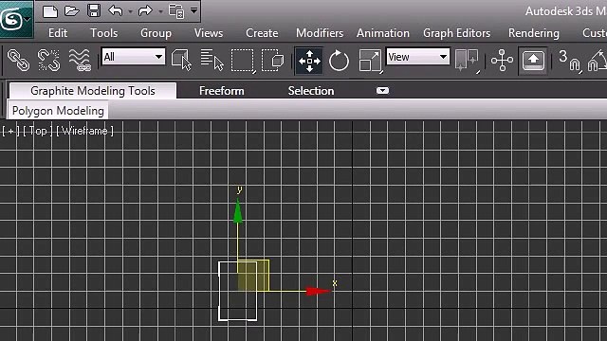
Task: Open the Quick Access toolbar customize arrow
Action: 193,10
